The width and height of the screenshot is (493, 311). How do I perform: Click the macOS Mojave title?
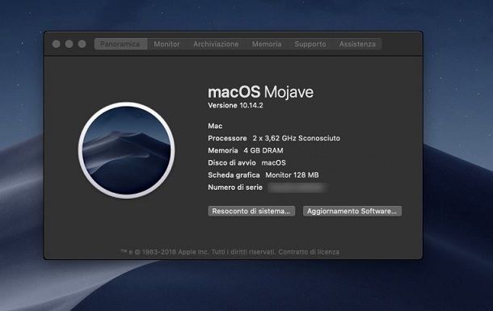coord(261,92)
